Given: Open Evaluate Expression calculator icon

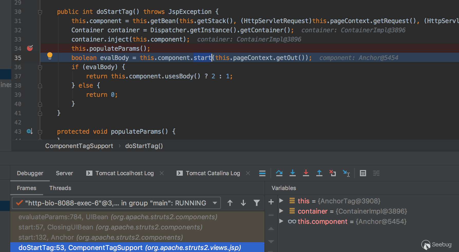Looking at the screenshot, I should pyautogui.click(x=363, y=173).
